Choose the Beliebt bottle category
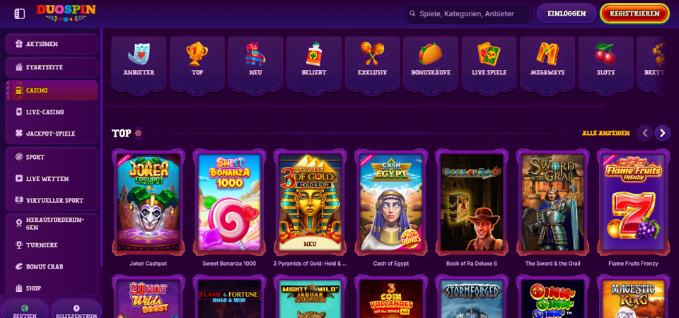The height and width of the screenshot is (318, 679). click(314, 63)
